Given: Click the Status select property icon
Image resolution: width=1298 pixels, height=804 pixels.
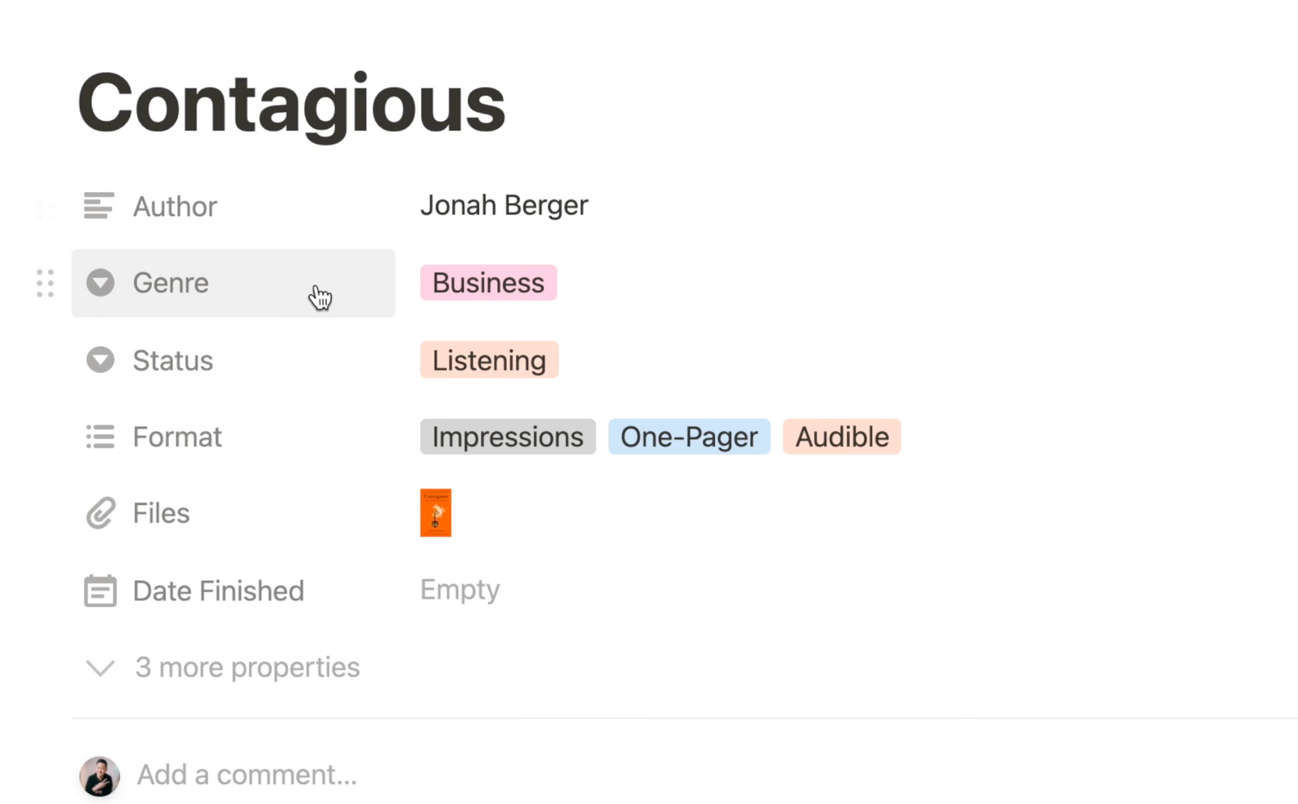Looking at the screenshot, I should tap(100, 360).
